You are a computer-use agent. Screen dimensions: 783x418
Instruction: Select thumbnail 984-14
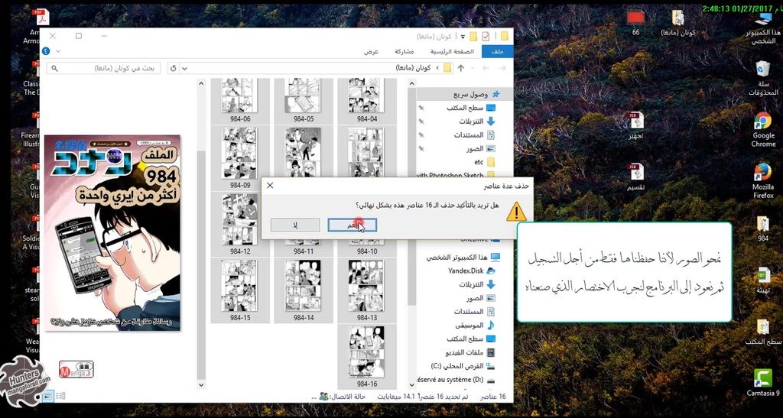pyautogui.click(x=303, y=290)
